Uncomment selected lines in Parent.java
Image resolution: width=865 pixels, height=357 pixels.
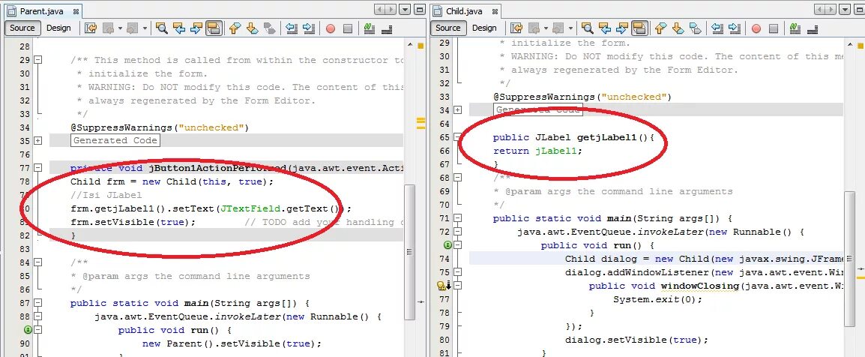pos(386,28)
